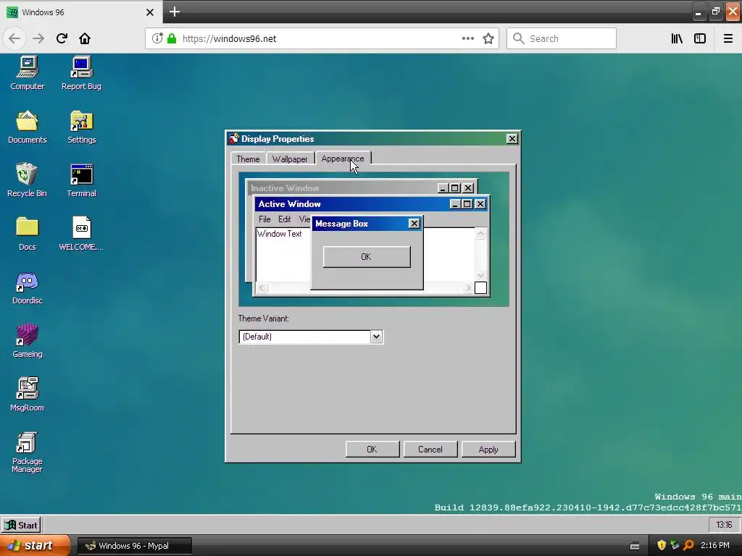Click the orange magnifier tray icon
The image size is (742, 556).
pyautogui.click(x=688, y=545)
